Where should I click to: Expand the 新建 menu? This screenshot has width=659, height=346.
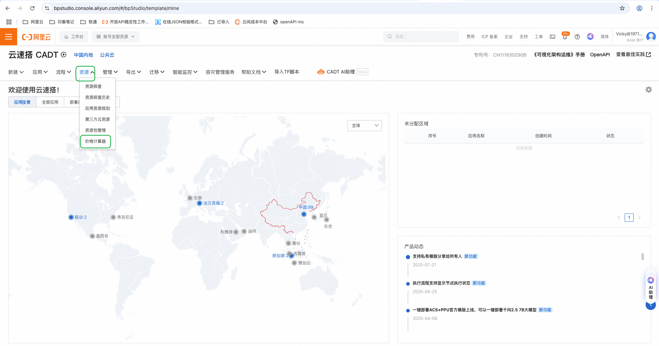[16, 72]
